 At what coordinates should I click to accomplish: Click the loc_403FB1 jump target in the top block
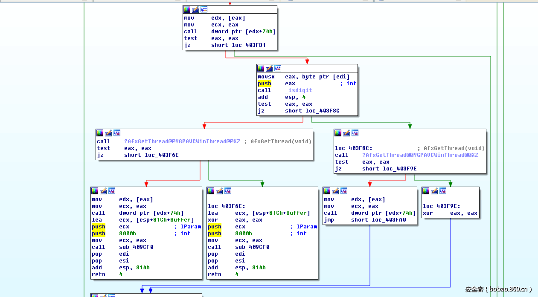248,45
